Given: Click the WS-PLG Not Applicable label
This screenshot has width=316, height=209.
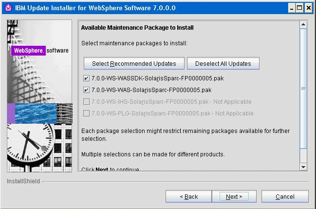Looking at the screenshot, I should coord(172,114).
